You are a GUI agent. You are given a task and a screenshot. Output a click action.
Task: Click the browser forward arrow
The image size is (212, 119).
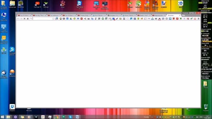21,19
